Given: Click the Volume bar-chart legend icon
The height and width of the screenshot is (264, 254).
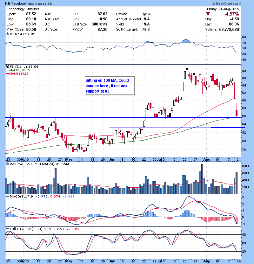Looking at the screenshot, I should click(x=7, y=164).
